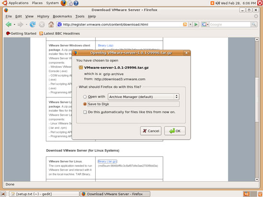Open the View menu

(29, 16)
